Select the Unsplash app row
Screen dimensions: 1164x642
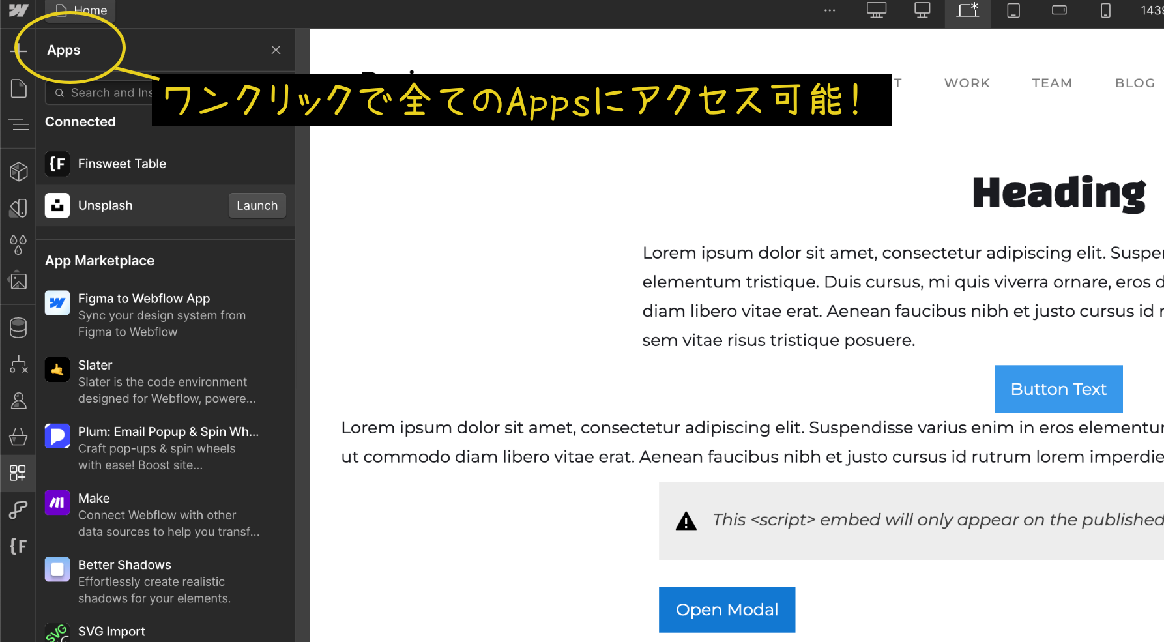[x=166, y=205]
